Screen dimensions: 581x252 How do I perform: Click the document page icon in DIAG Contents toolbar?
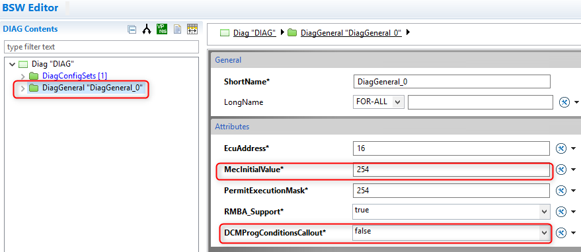(178, 29)
